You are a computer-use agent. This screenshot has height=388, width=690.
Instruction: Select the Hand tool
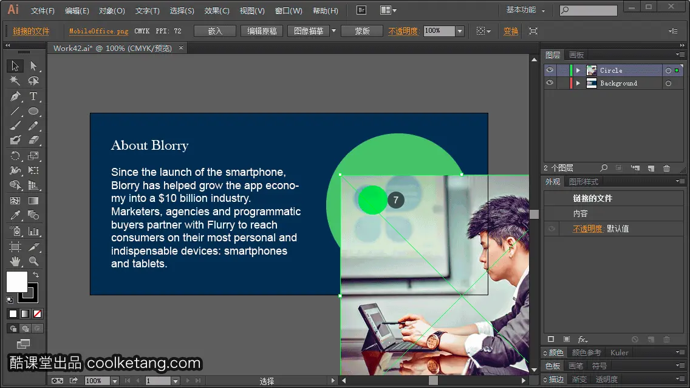pyautogui.click(x=15, y=261)
